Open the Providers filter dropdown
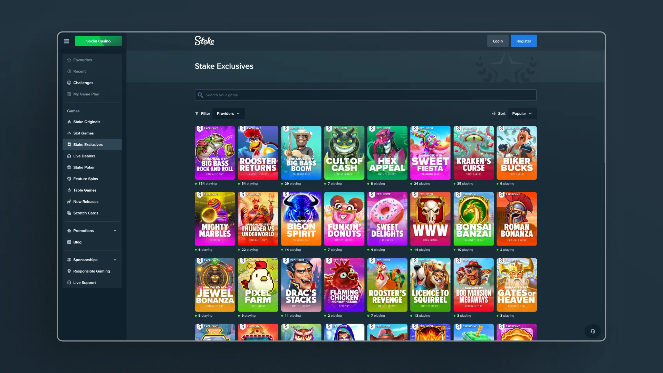This screenshot has height=373, width=663. point(228,114)
